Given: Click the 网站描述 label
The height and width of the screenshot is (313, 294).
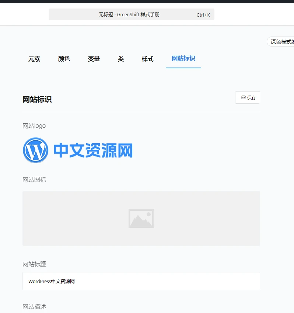Looking at the screenshot, I should pos(34,307).
